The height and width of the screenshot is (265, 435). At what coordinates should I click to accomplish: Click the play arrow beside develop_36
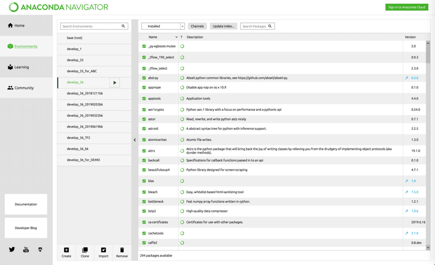click(x=115, y=83)
